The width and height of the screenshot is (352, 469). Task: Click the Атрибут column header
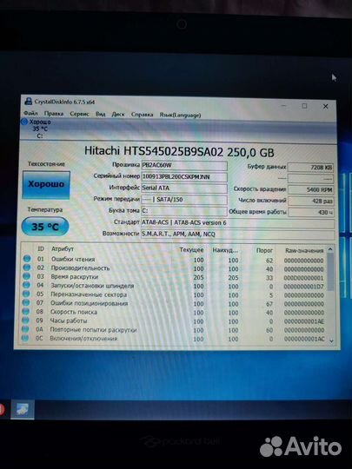[63, 249]
